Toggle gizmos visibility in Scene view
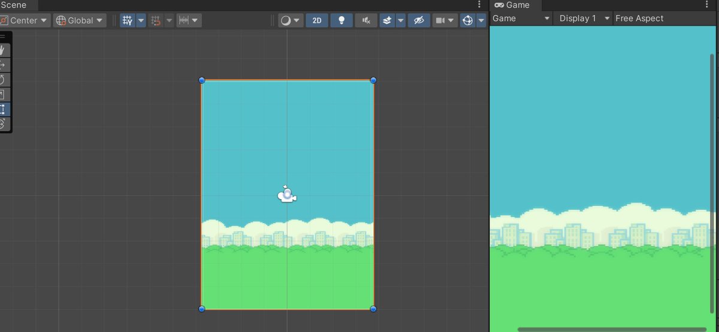The width and height of the screenshot is (719, 332). 468,20
